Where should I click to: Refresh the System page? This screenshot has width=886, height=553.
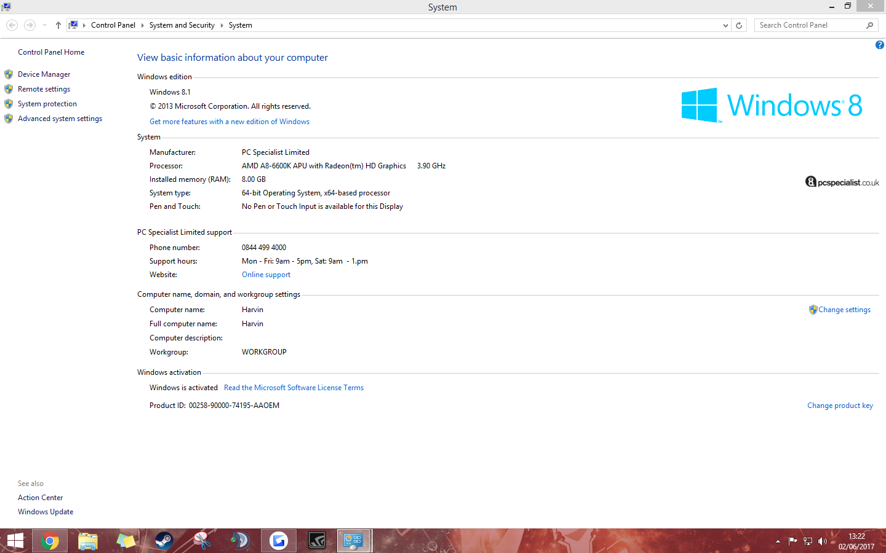tap(739, 25)
